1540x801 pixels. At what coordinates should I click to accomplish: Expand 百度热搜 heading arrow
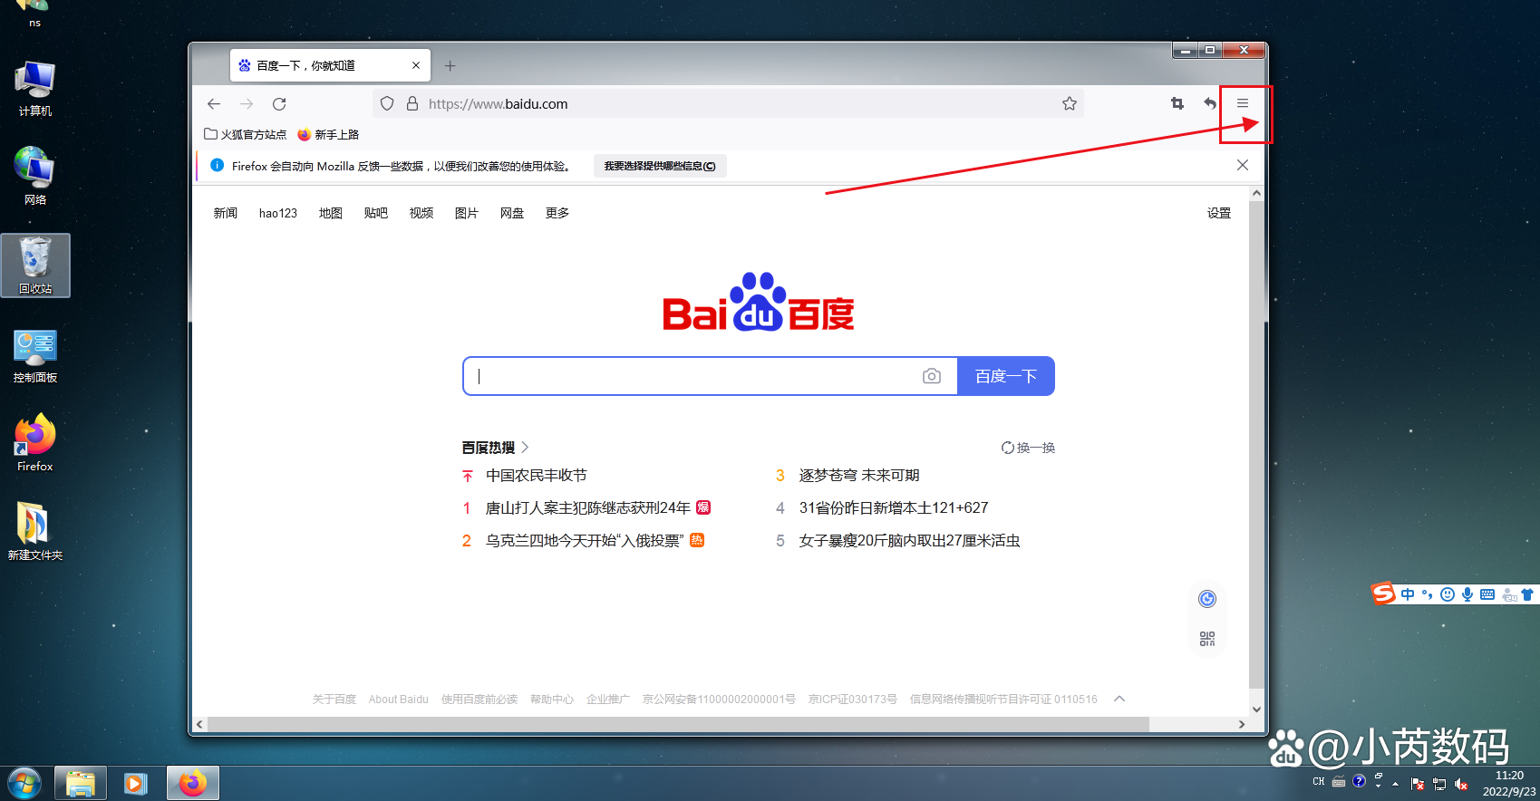point(525,448)
